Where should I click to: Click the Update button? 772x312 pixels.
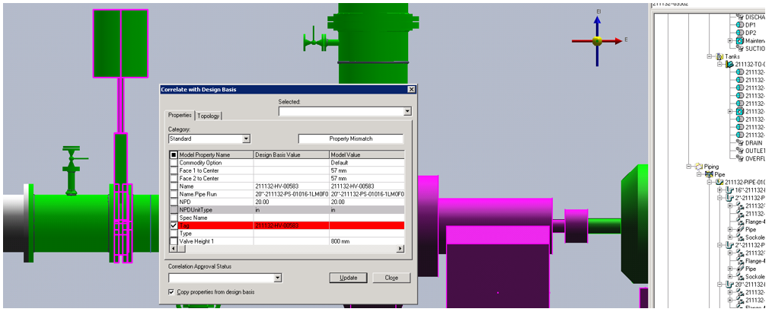pos(349,278)
